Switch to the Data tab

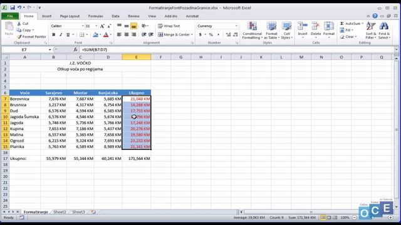tap(115, 16)
